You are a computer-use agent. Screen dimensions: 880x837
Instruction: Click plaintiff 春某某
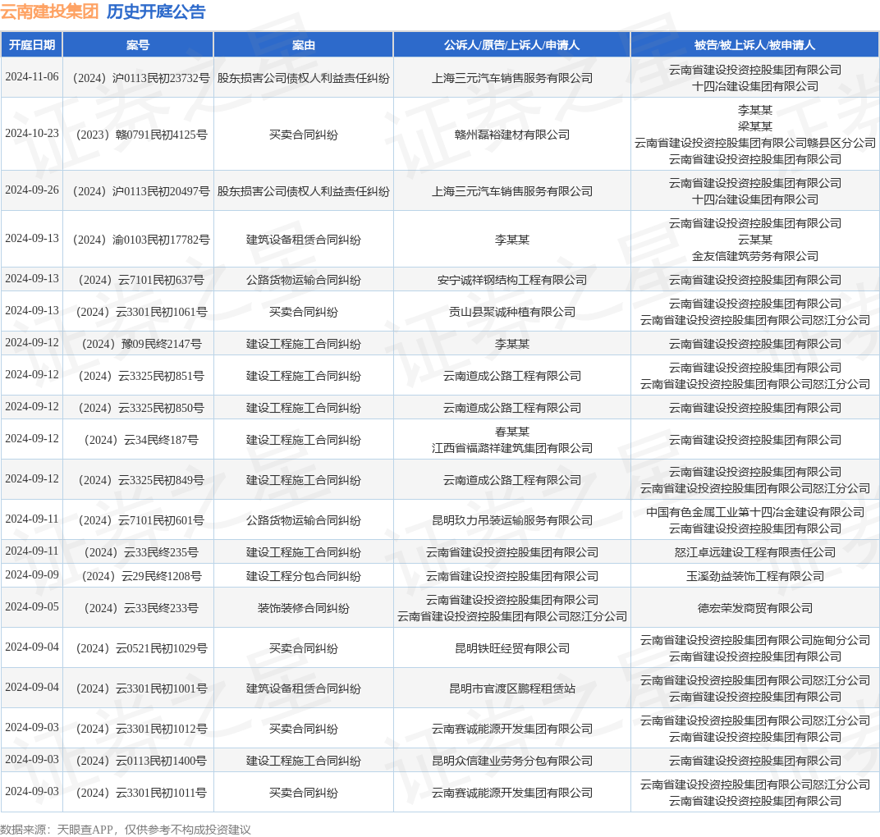pos(512,432)
